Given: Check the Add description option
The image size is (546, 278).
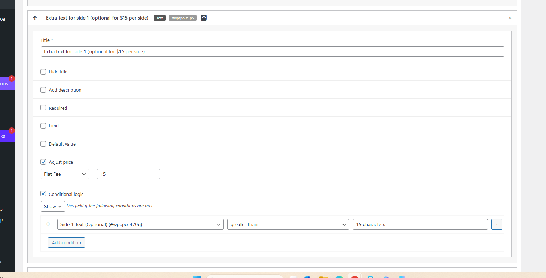Looking at the screenshot, I should click(43, 90).
